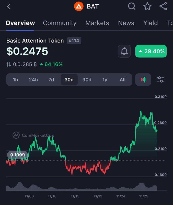The image size is (173, 205).
Task: Switch to the Community tab
Action: point(60,23)
